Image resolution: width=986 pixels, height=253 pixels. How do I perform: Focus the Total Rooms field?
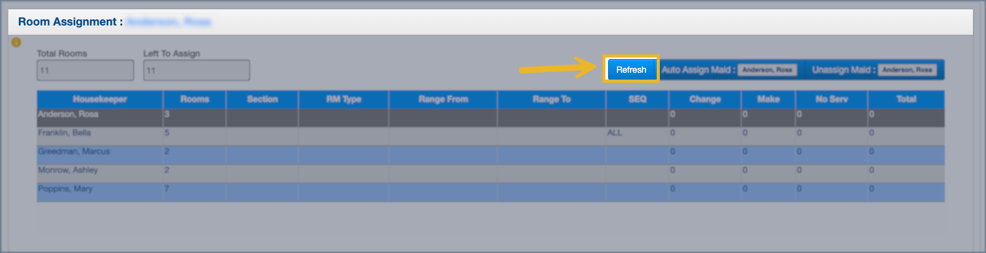coord(85,70)
